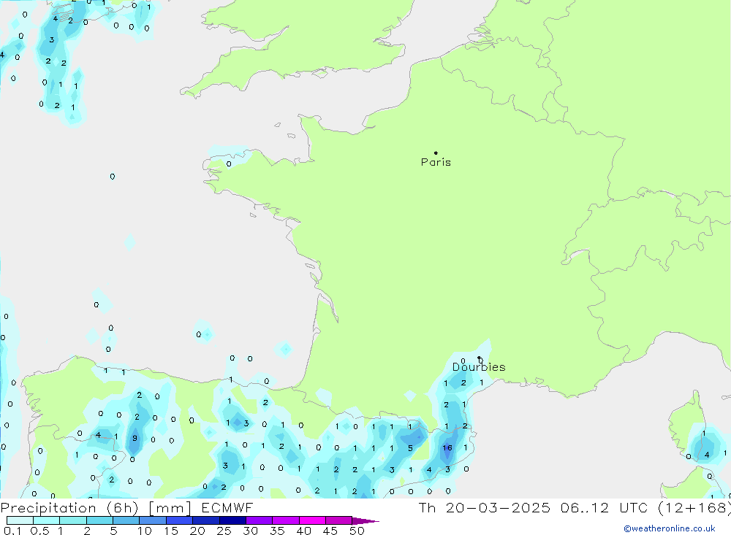Click legend swatch between 25 and 30
The image size is (731, 535).
(232, 520)
